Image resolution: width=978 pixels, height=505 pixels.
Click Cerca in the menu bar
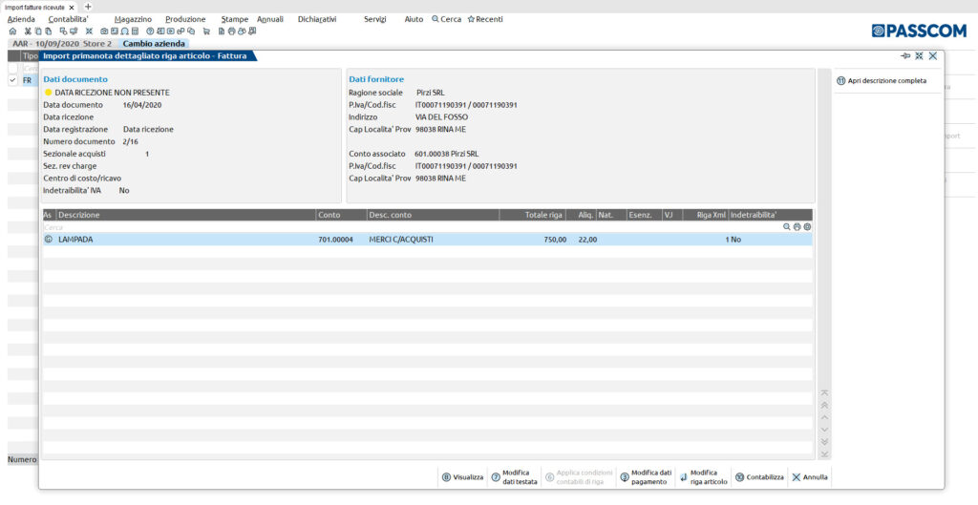(447, 19)
